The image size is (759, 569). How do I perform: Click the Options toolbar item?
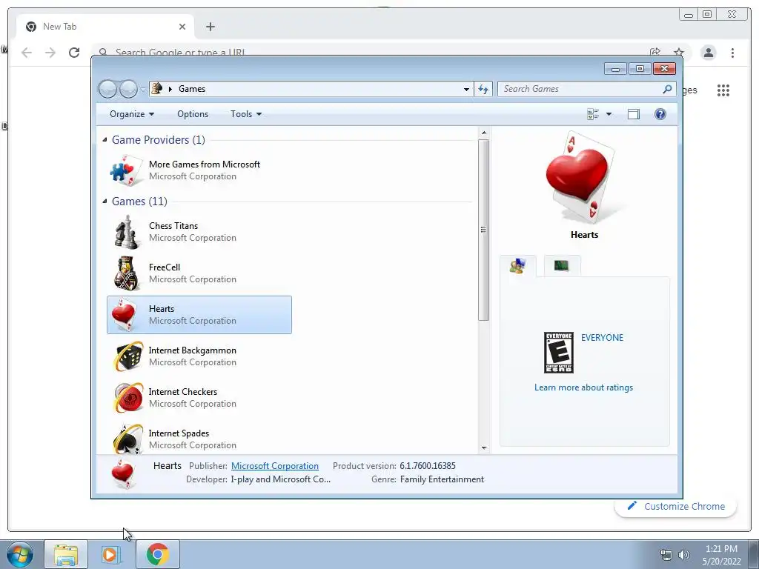[193, 114]
